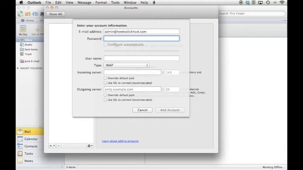Click the incoming port field showing 143
Screen dimensions: 303x170
172,72
